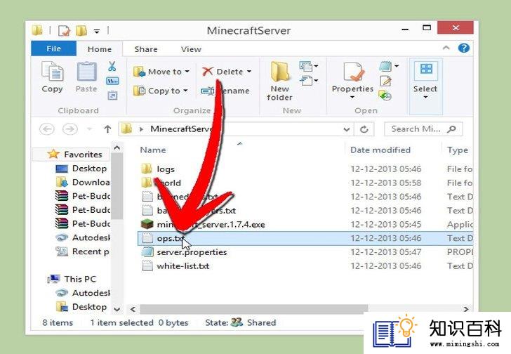Viewport: 511px width, 354px height.
Task: Click navigation pane scroll up arrow
Action: (117, 148)
